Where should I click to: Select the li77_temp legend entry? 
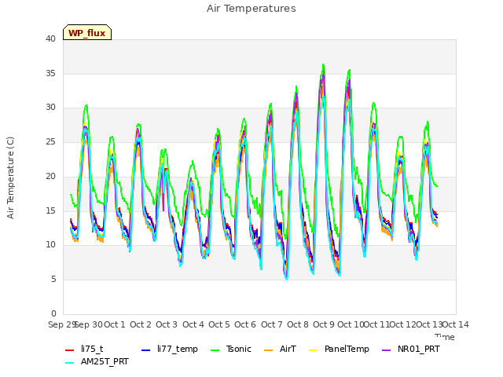tap(170, 349)
